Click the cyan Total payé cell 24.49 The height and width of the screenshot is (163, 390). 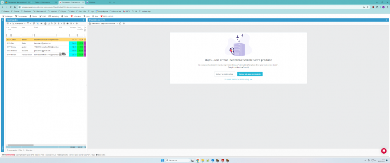click(73, 43)
